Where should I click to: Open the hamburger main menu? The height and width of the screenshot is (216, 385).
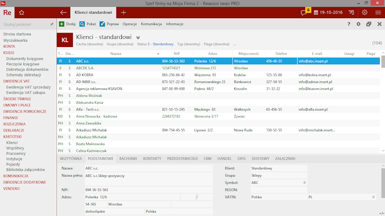[378, 12]
